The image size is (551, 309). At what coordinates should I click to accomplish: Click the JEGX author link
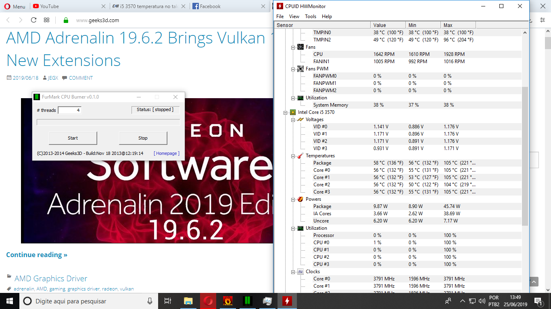pyautogui.click(x=54, y=78)
